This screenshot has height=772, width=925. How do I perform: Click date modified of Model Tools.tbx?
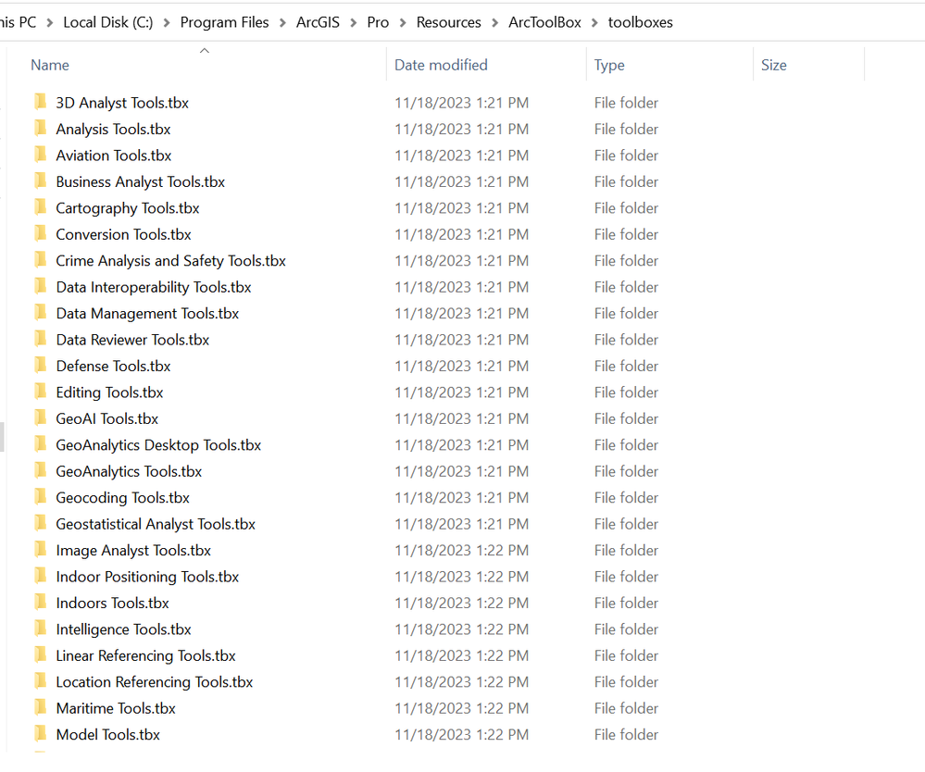click(461, 735)
